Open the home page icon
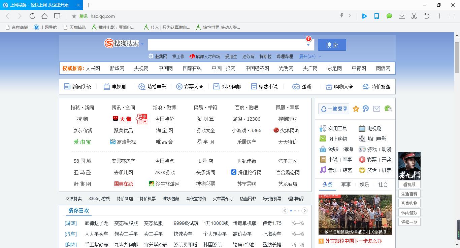This screenshot has height=248, width=460. coord(44,16)
